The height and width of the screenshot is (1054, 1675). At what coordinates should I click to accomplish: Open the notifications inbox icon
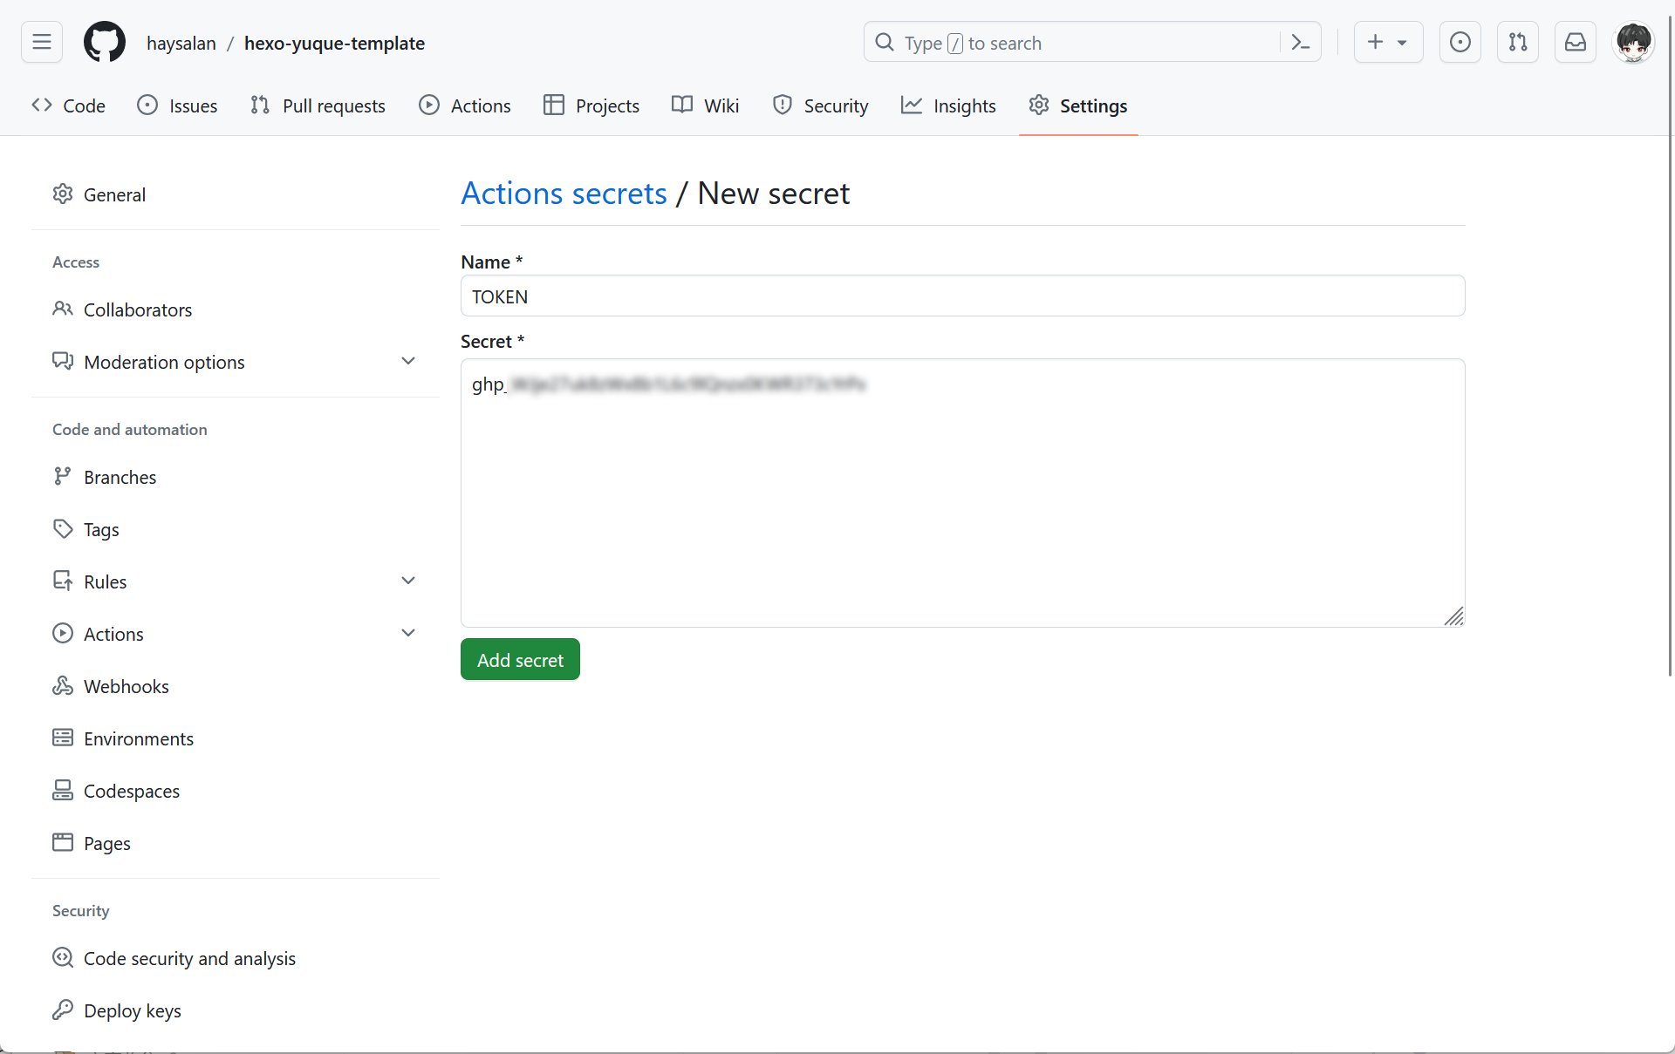[x=1575, y=42]
